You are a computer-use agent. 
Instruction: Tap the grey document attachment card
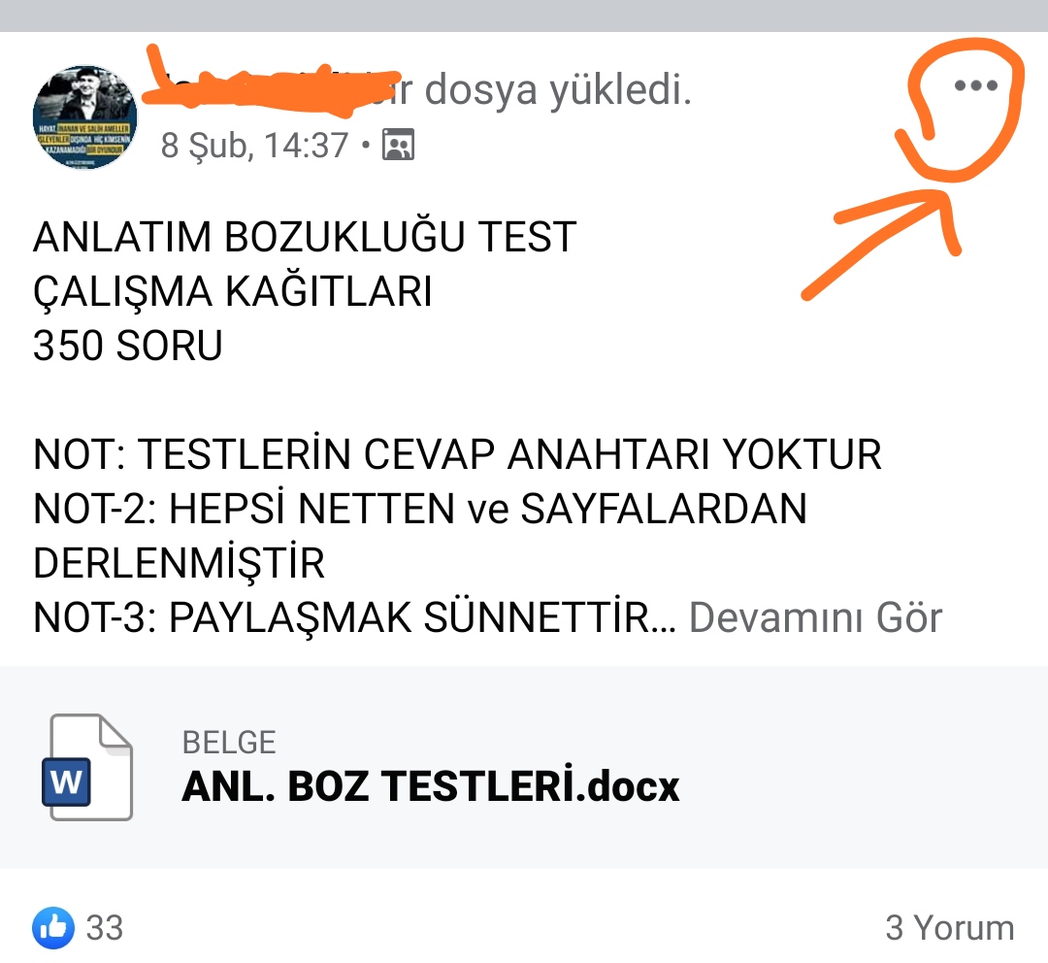pyautogui.click(x=524, y=767)
